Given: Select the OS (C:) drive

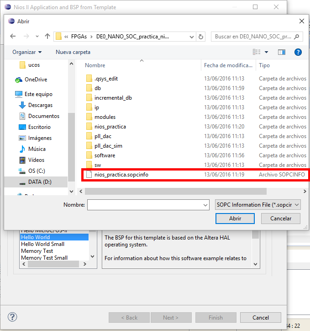Looking at the screenshot, I should (x=32, y=171).
